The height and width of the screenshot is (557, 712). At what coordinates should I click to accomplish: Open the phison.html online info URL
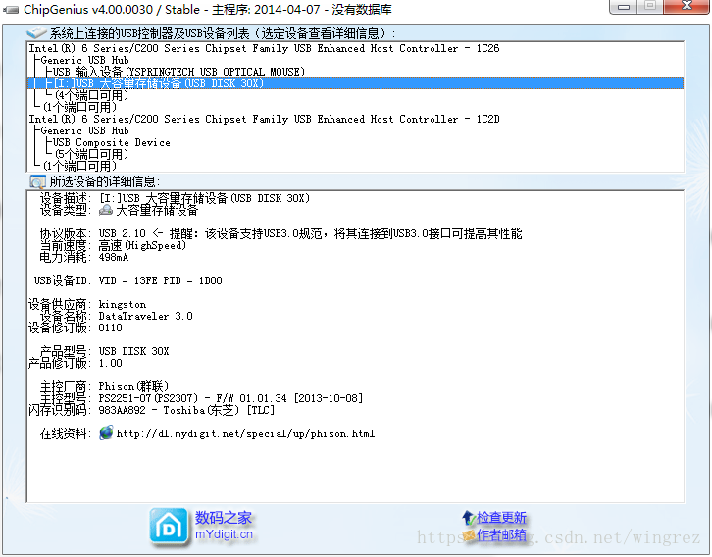coord(245,434)
